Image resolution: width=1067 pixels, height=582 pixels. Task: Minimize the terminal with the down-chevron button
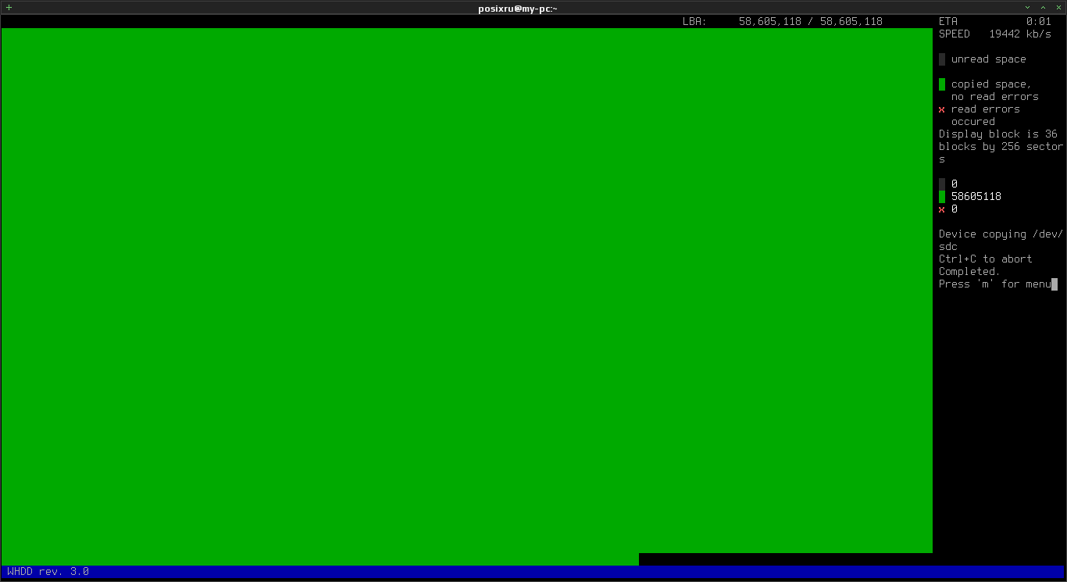[1028, 7]
